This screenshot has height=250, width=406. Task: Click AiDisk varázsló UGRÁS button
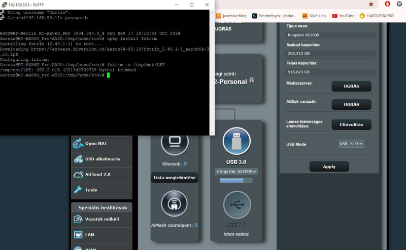point(351,105)
